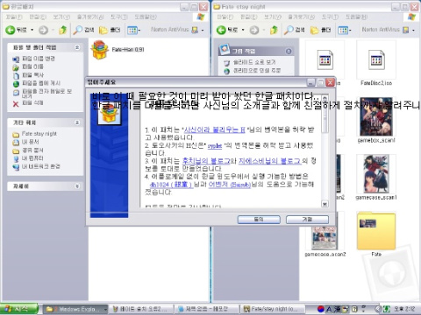This screenshot has height=315, width=421.
Task: Click 온라인으로 인화 주문 (order prints online)
Action: 257,71
